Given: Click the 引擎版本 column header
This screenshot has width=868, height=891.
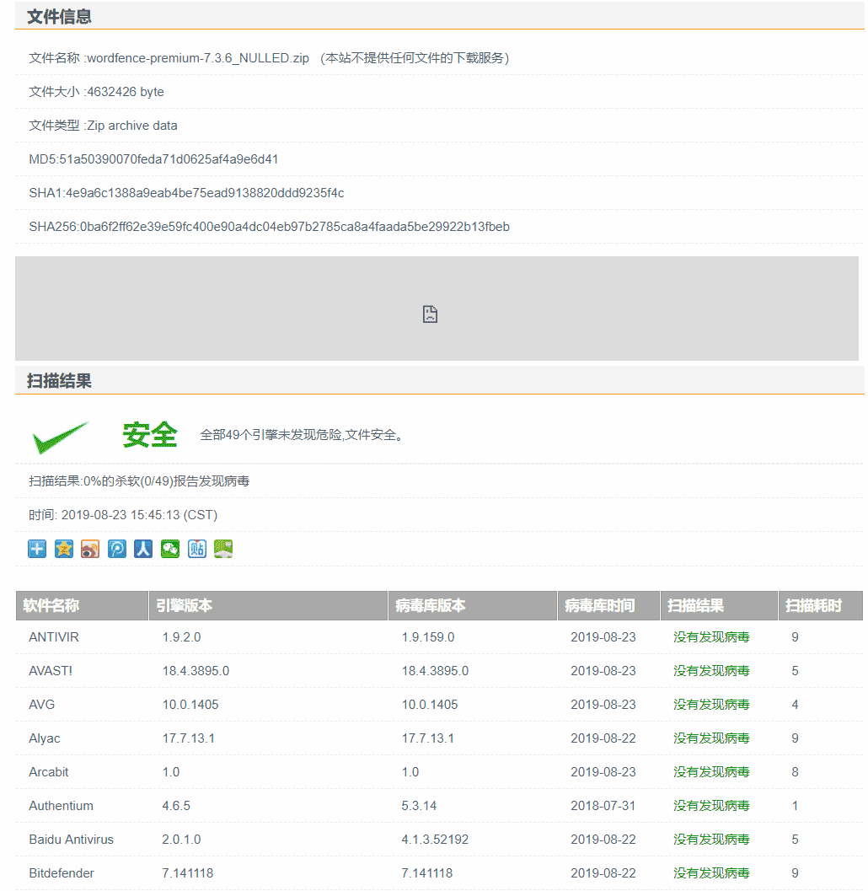Looking at the screenshot, I should click(269, 606).
